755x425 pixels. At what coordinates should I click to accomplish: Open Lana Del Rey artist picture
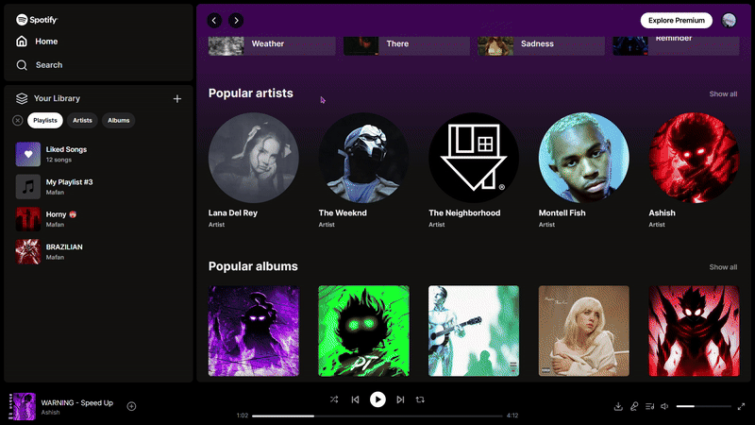pos(253,158)
